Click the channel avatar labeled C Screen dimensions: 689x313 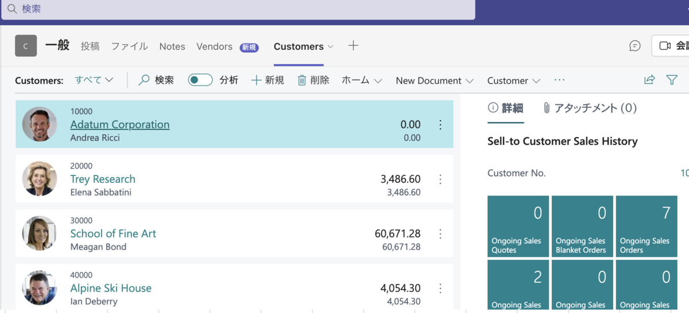point(26,46)
